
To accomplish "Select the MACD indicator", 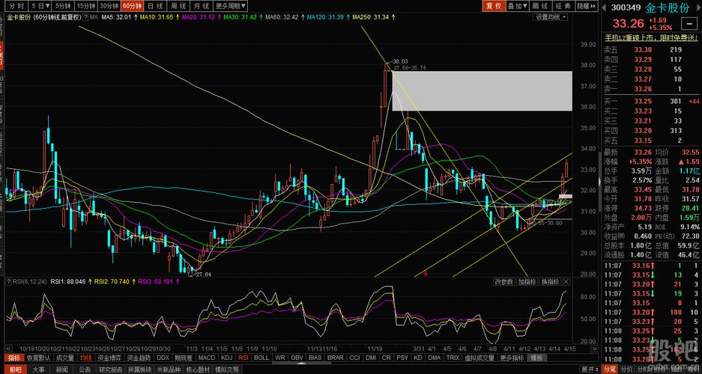I will point(207,358).
